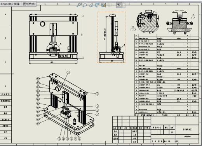This screenshot has height=146, width=202.
Task: Select the Zoom to Area tool
Action: pos(85,5)
